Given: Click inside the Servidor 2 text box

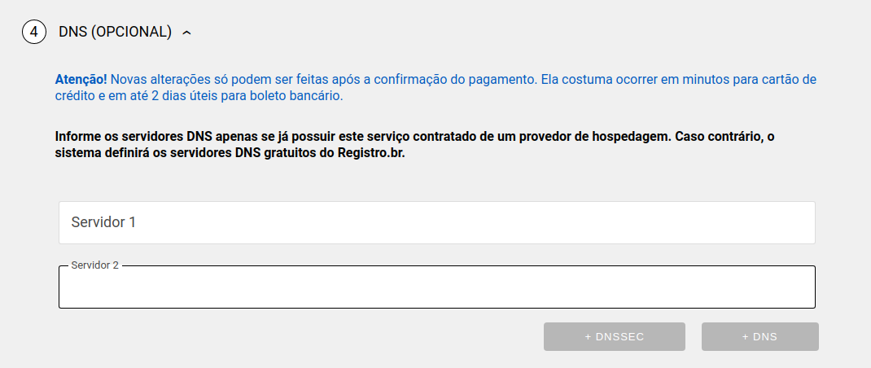Looking at the screenshot, I should tap(436, 288).
